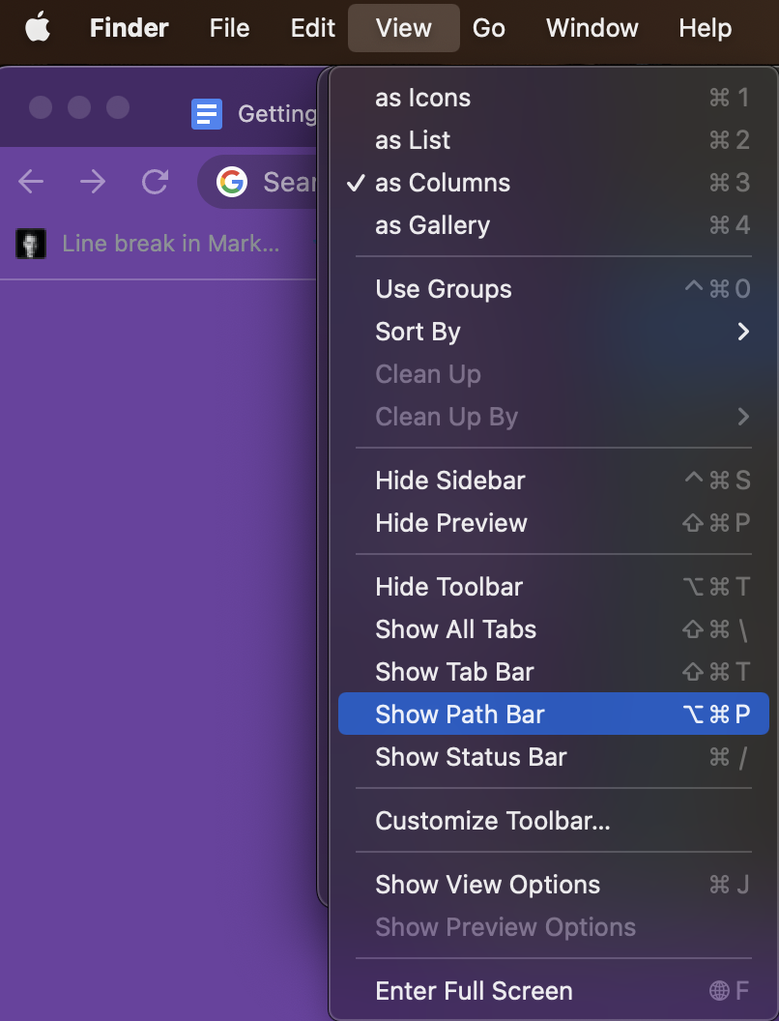Show the Path Bar
Screen dimensions: 779x1021
pos(460,715)
